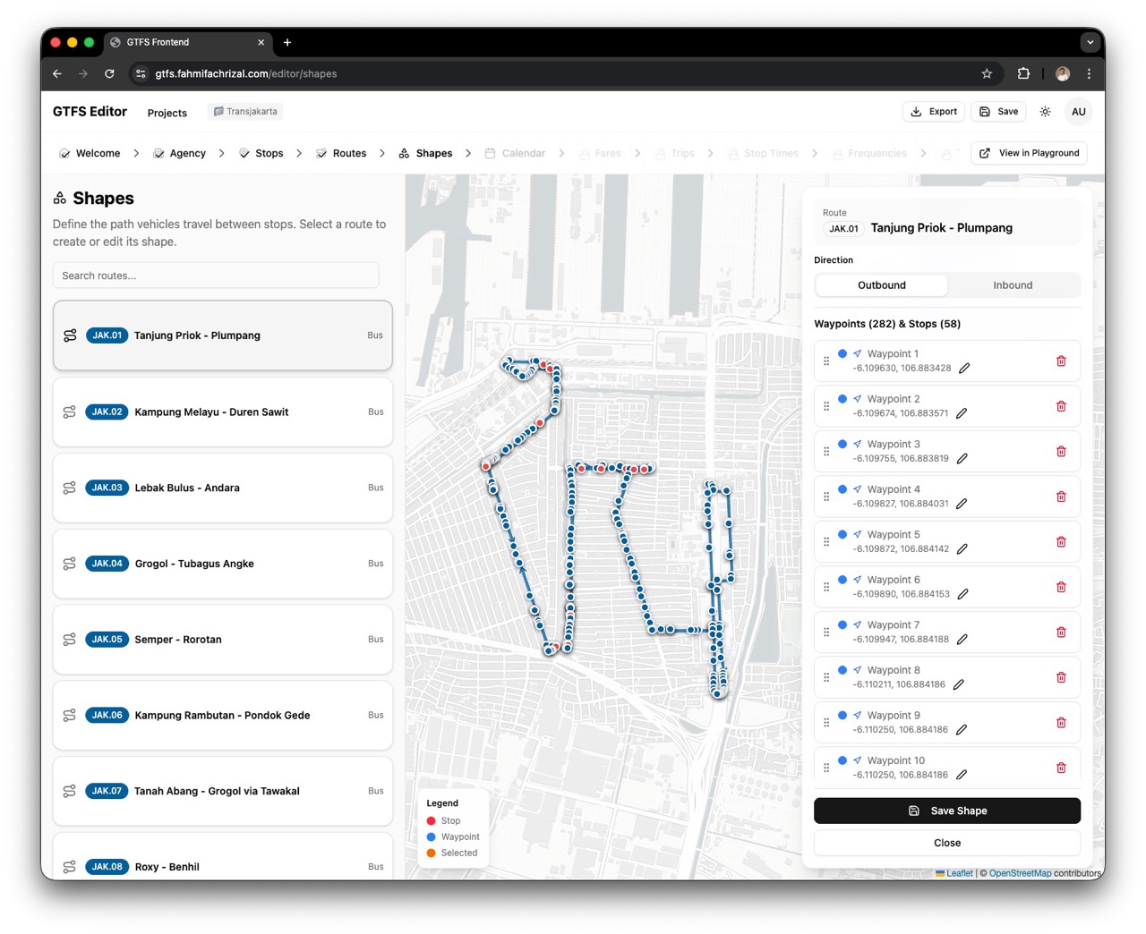Grab the drag handle for Waypoint 5
Image resolution: width=1146 pixels, height=934 pixels.
pos(826,542)
